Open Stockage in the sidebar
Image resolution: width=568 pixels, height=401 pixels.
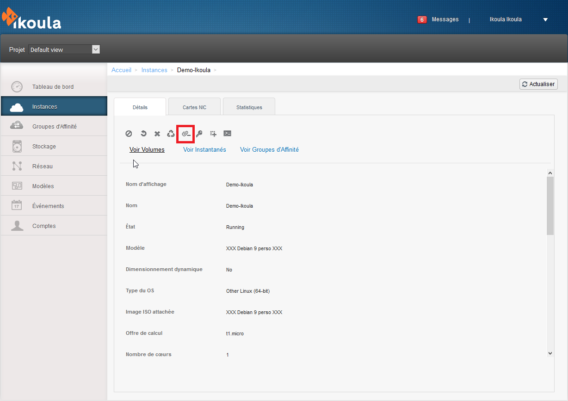tap(54, 146)
